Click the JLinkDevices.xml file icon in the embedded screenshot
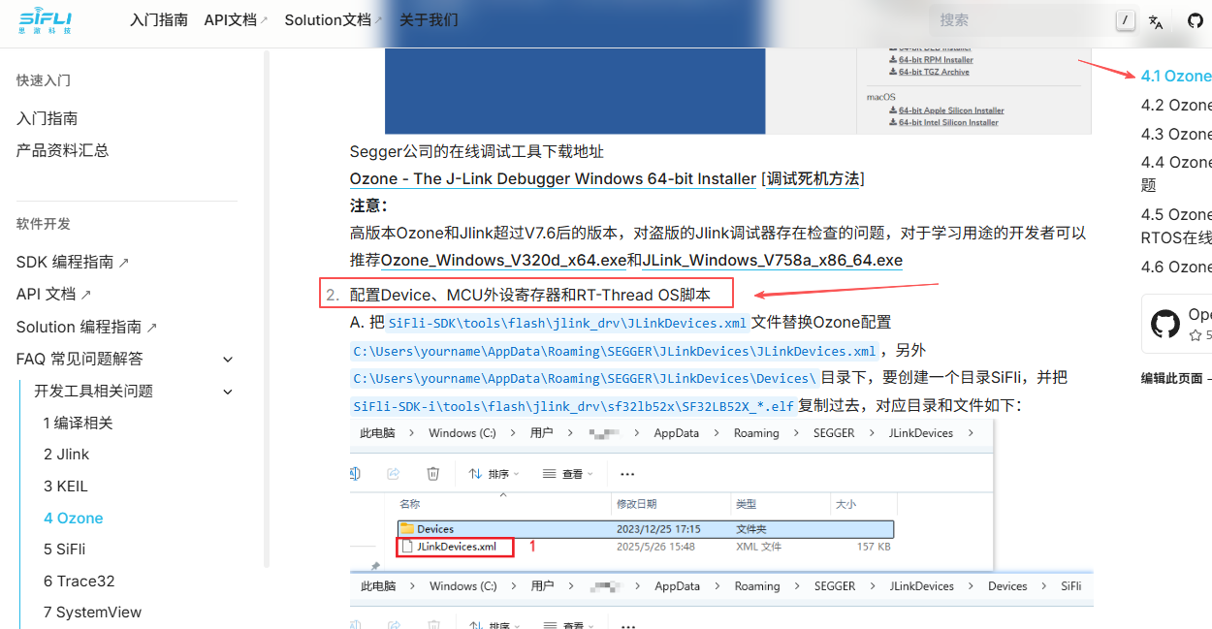Screen dimensions: 1212x629 tap(407, 548)
